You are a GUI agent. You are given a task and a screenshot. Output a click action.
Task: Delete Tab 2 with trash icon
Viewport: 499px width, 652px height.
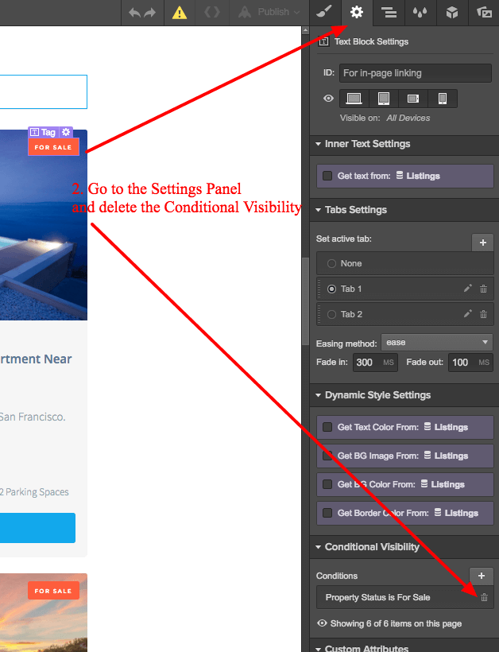[x=484, y=314]
